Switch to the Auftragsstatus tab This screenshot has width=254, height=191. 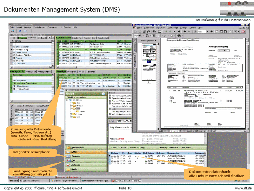[x=44, y=72]
